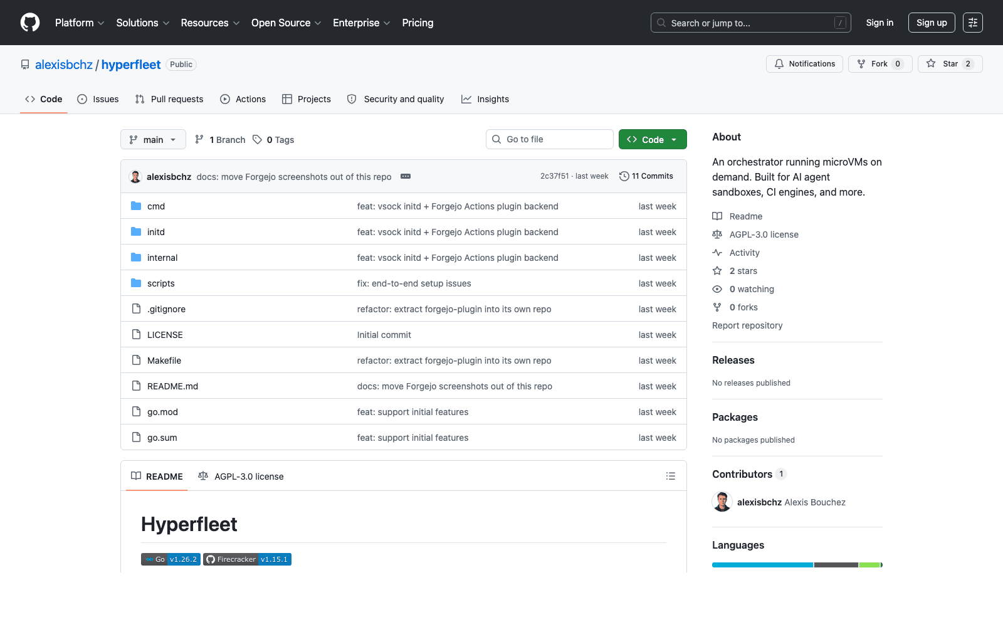The width and height of the screenshot is (1003, 627).
Task: Click the Go v1.26.2 badge
Action: coord(171,559)
